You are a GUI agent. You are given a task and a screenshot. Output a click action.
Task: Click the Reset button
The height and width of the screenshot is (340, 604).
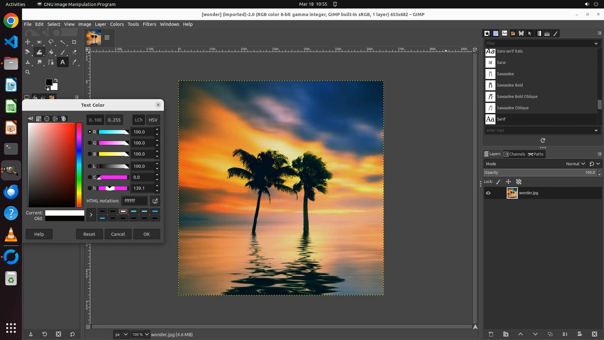pos(89,234)
